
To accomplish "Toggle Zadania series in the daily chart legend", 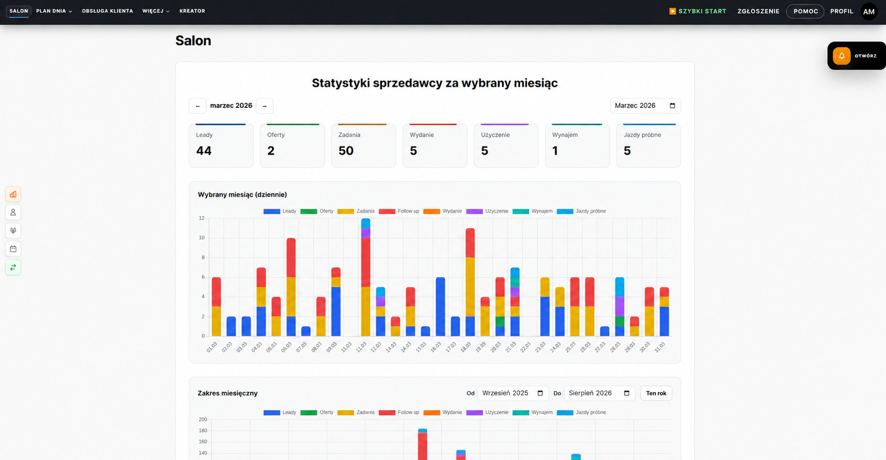I will tap(356, 211).
